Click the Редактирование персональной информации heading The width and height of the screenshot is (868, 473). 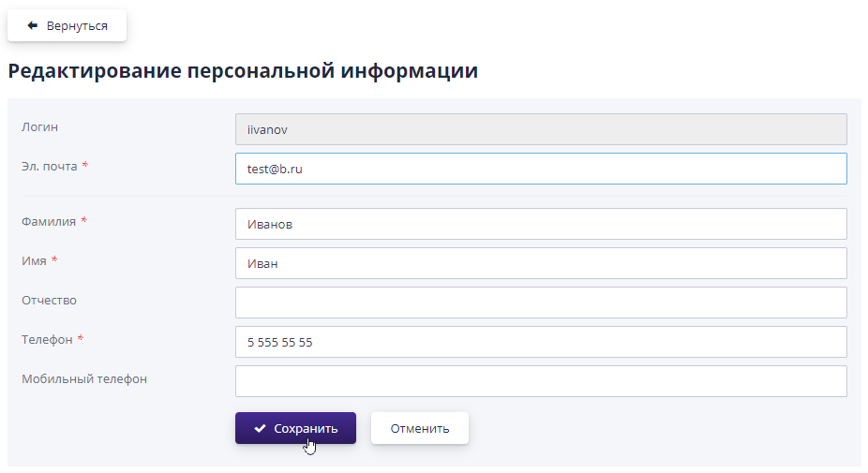tap(243, 71)
